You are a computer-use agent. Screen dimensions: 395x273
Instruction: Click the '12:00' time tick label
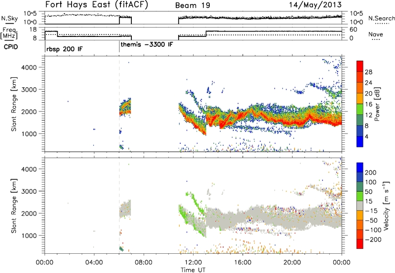pos(193,263)
